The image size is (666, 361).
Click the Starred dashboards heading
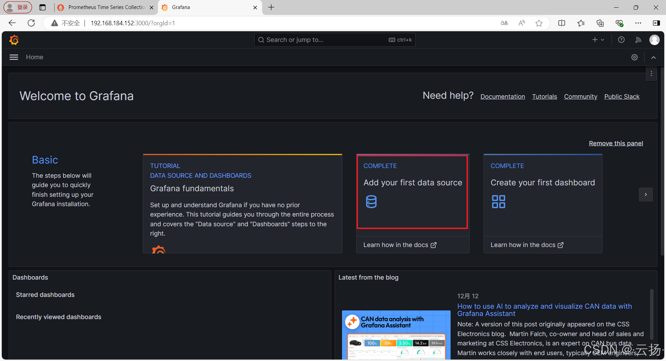pos(45,295)
